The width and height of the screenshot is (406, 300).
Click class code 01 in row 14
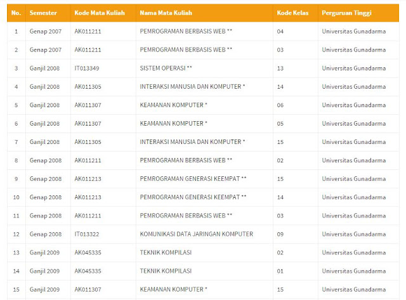pos(280,271)
